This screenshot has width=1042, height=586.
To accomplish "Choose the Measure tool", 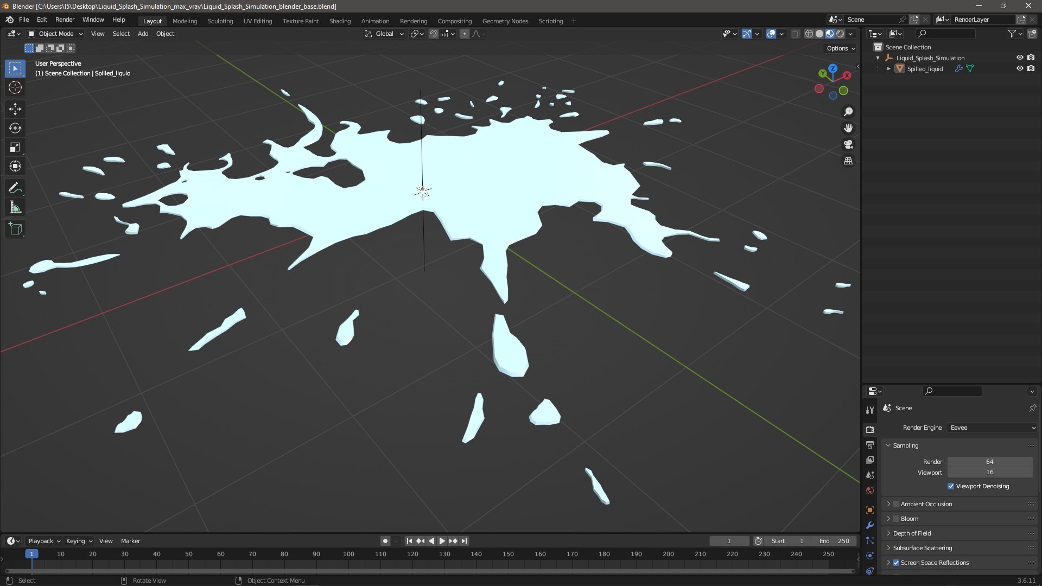I will pos(15,208).
